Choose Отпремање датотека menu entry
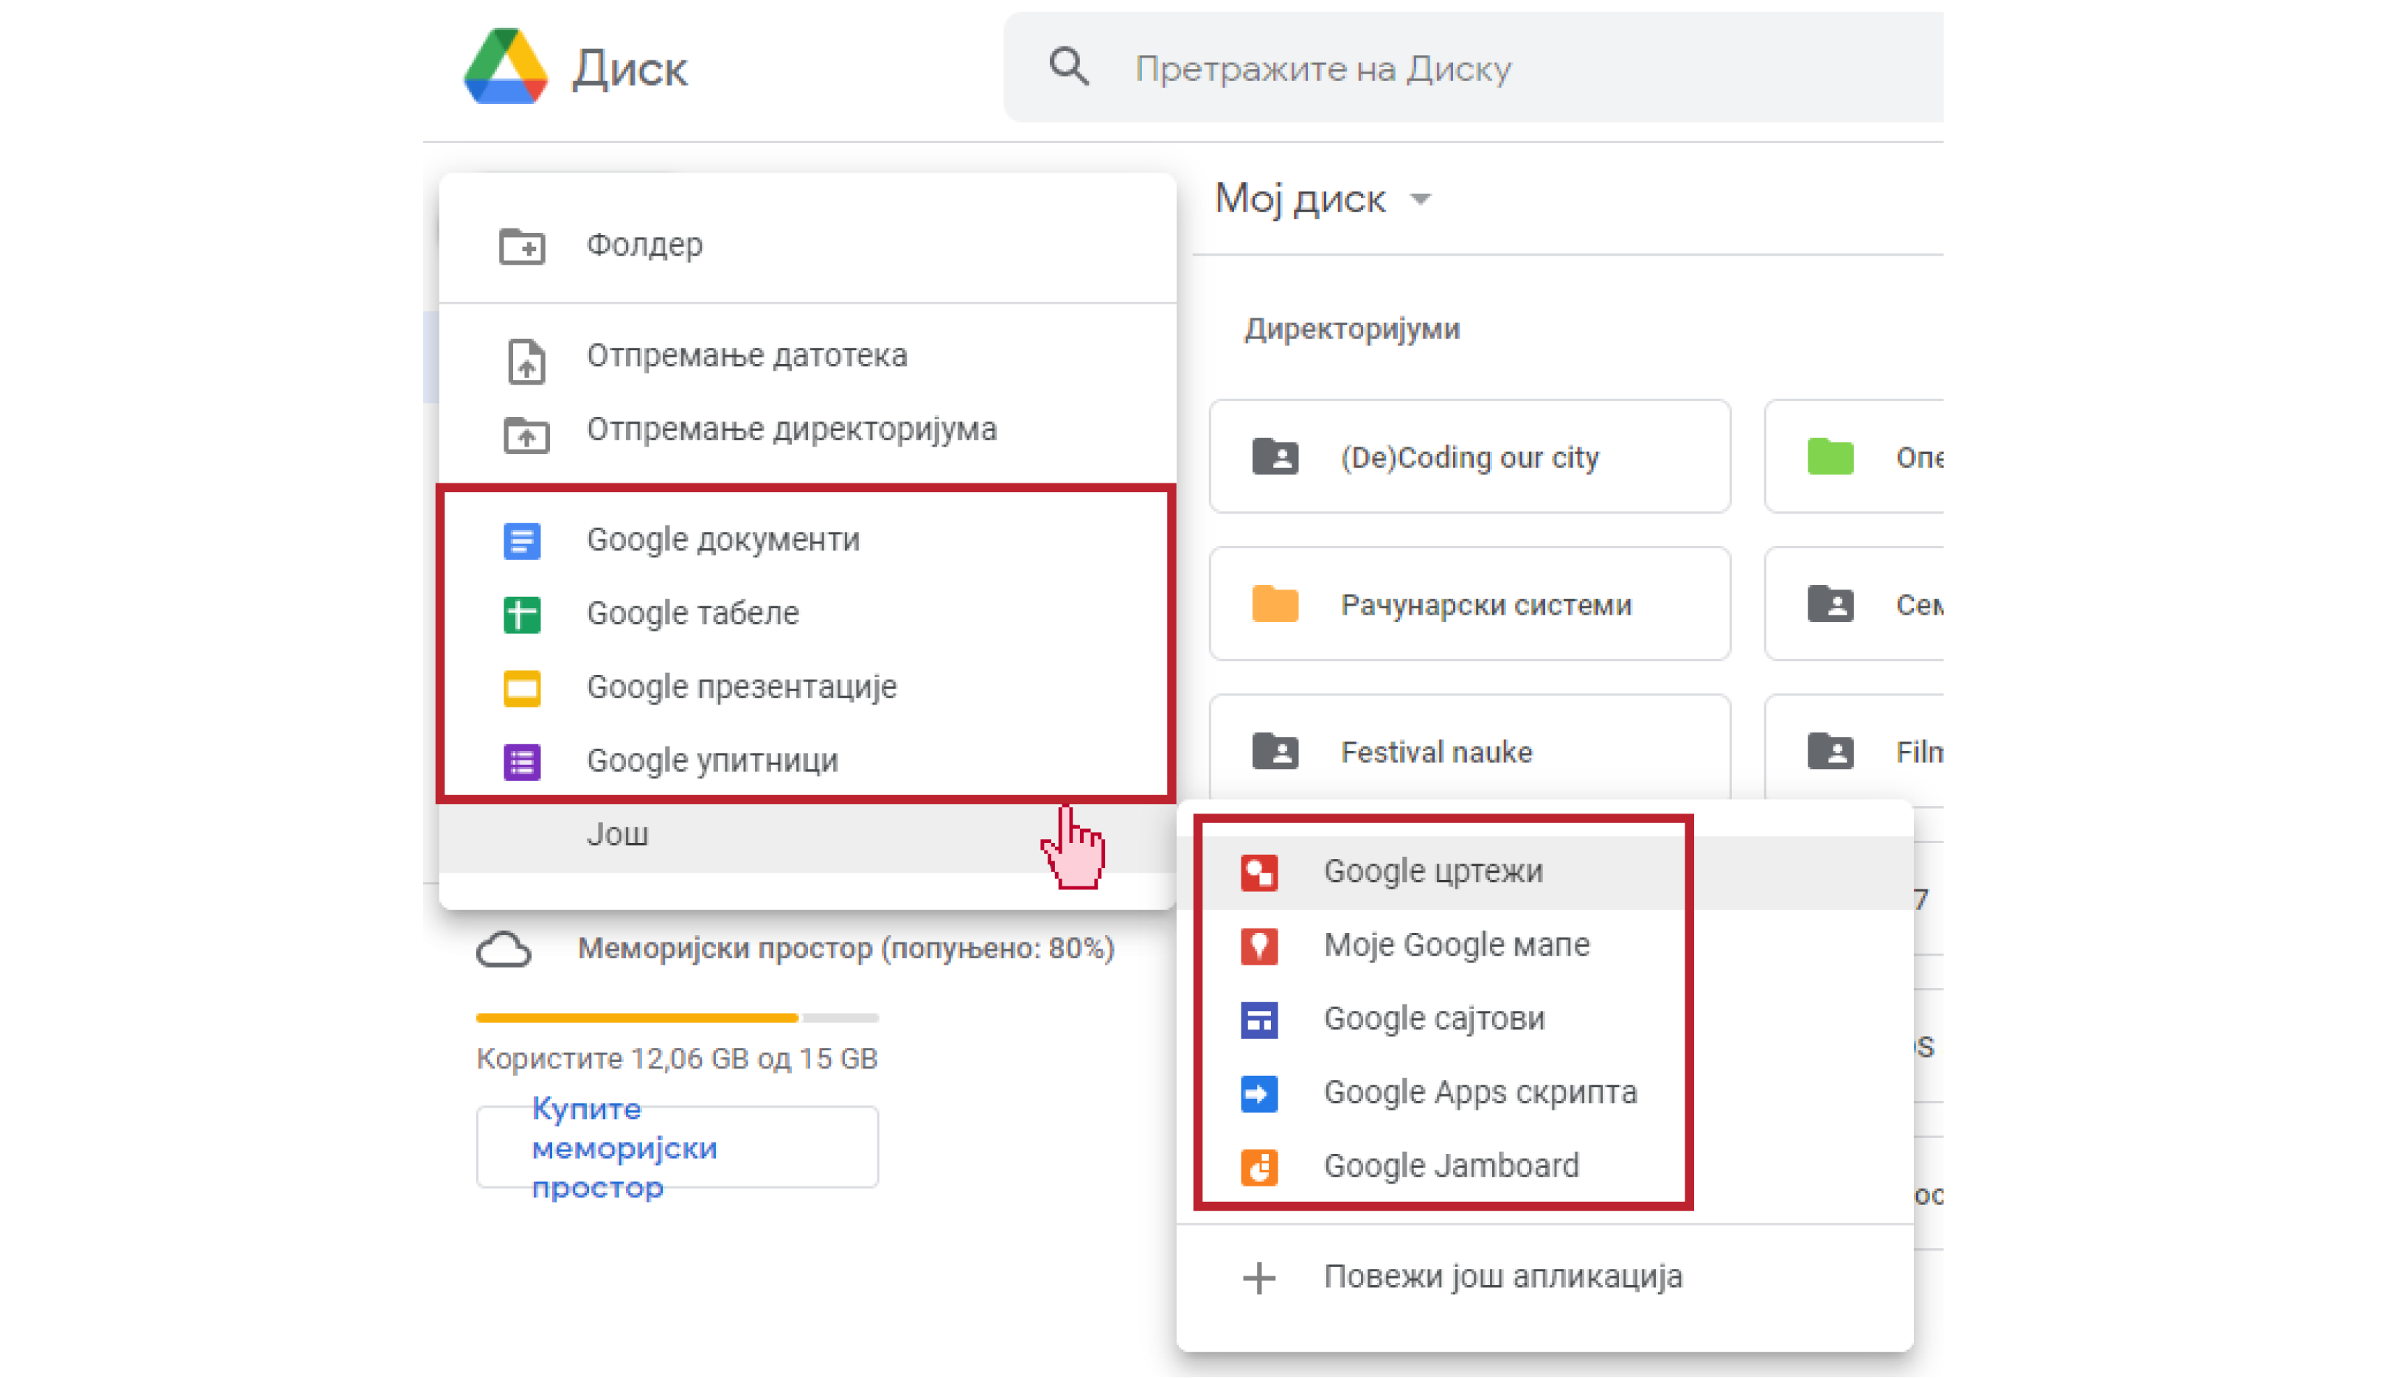This screenshot has height=1378, width=2396. point(746,356)
